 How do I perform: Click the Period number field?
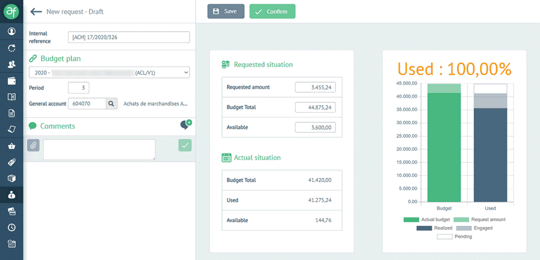click(x=79, y=88)
